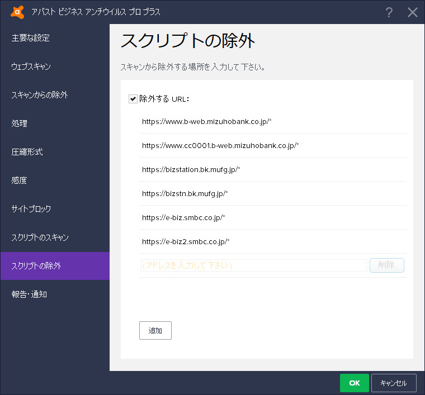This screenshot has height=395, width=425.
Task: Select URL https://e-biz.smbc.co.jp/*
Action: (x=272, y=218)
